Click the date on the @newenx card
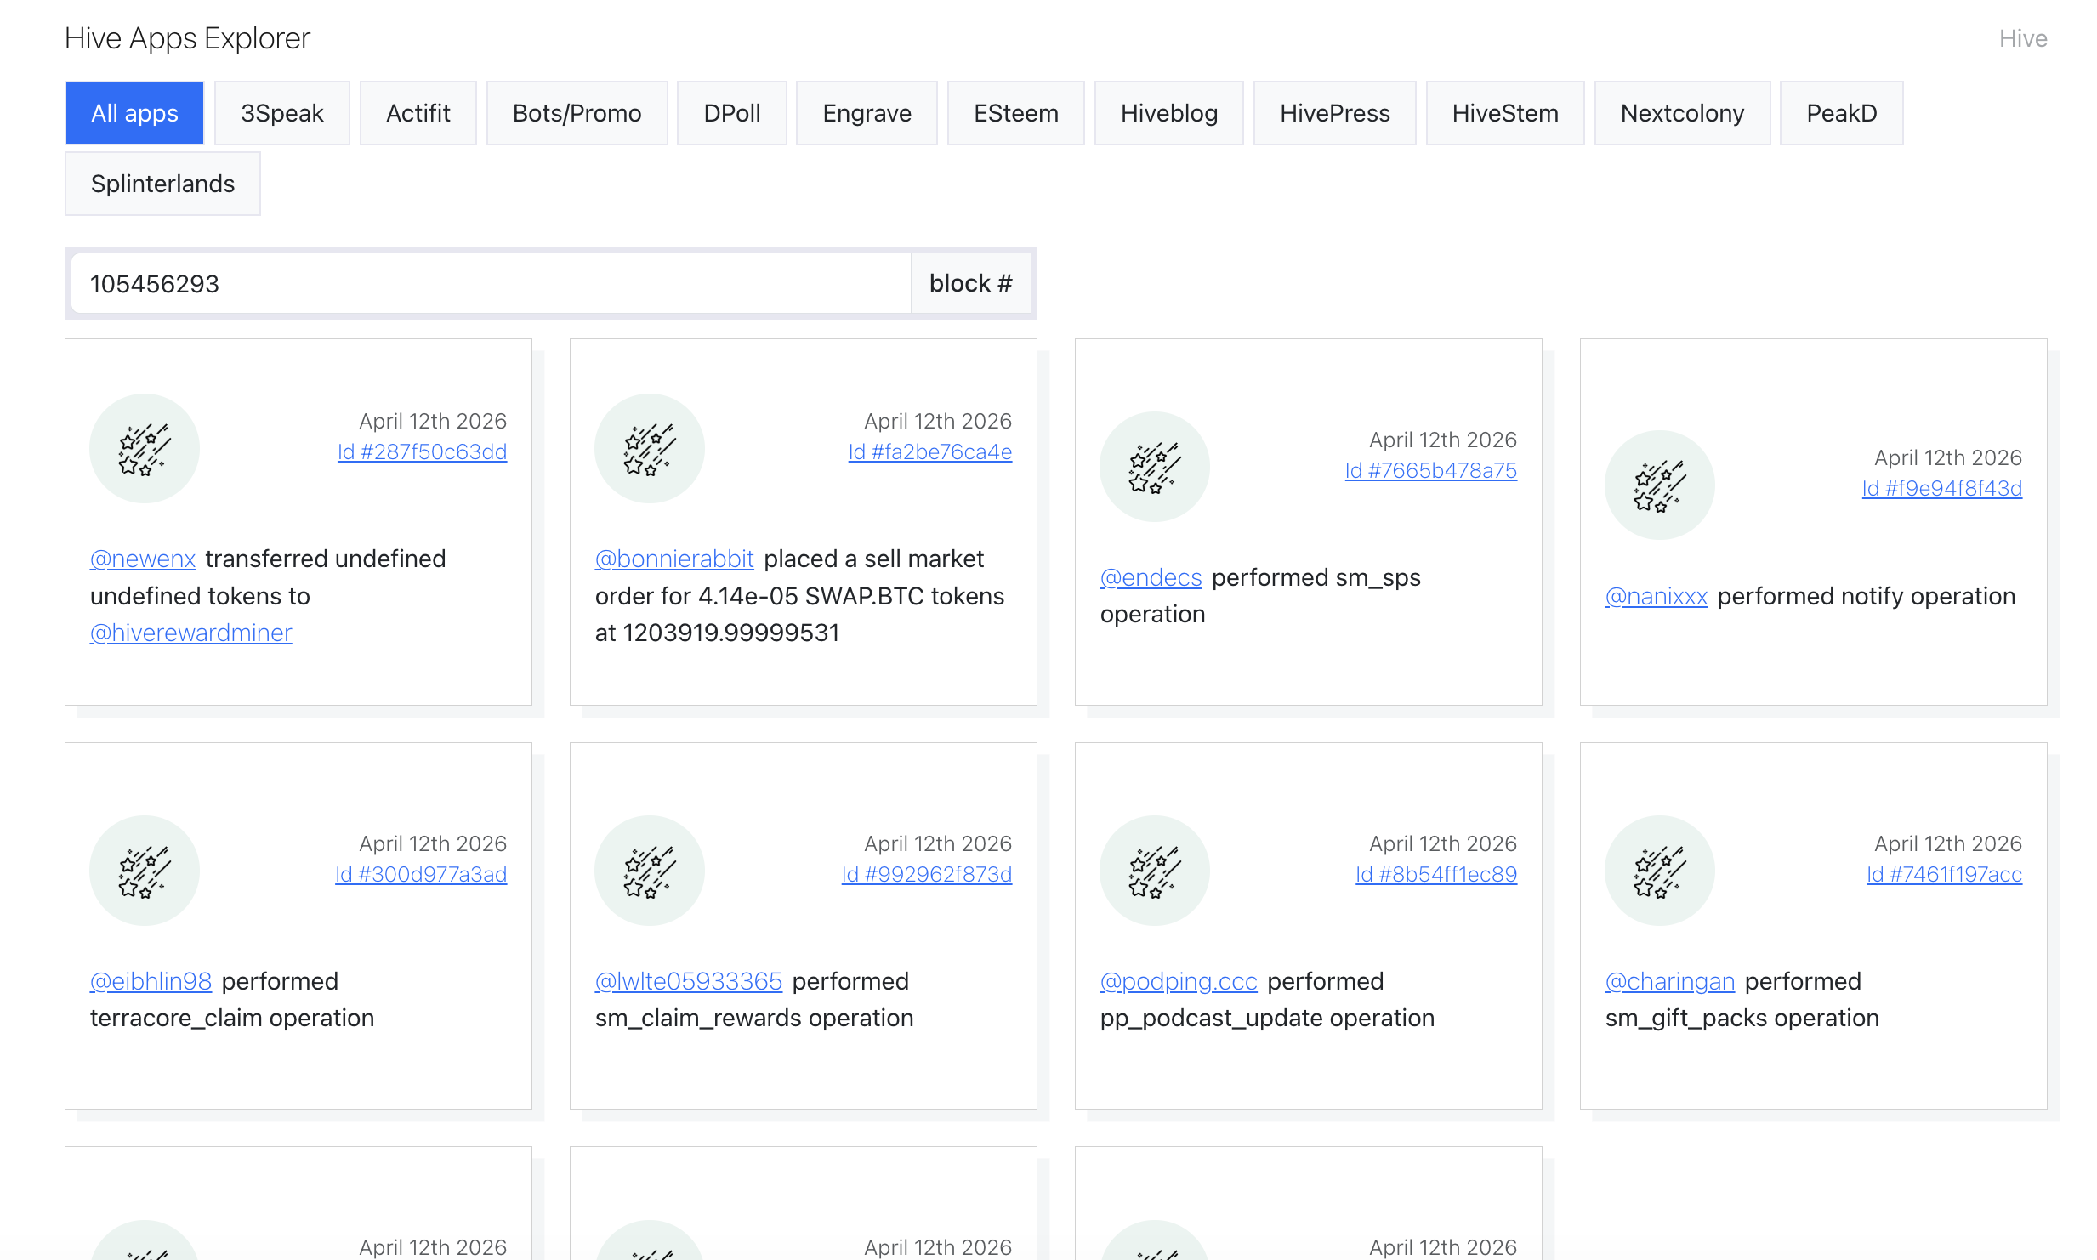2097x1260 pixels. [x=433, y=421]
